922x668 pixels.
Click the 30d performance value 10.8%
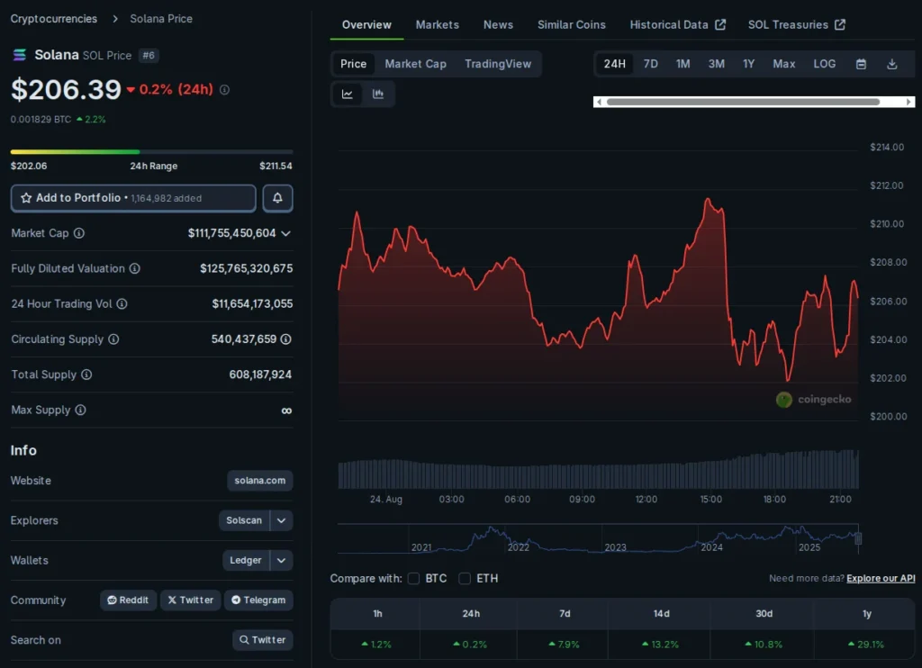click(764, 645)
